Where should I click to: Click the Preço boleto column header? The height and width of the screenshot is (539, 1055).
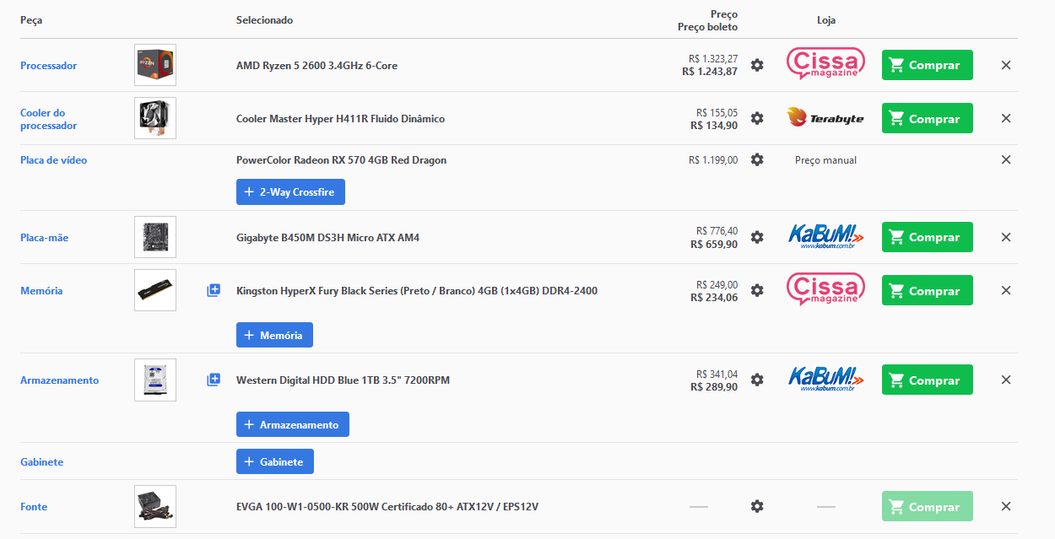707,27
